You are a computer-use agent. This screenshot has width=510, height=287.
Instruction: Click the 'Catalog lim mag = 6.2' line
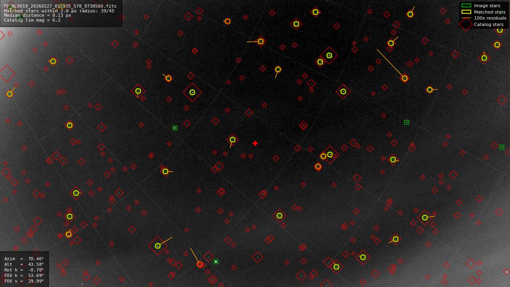32,20
